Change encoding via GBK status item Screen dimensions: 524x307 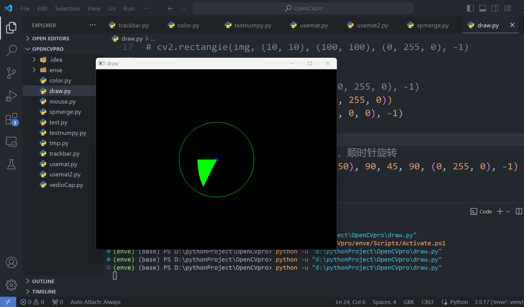409,302
